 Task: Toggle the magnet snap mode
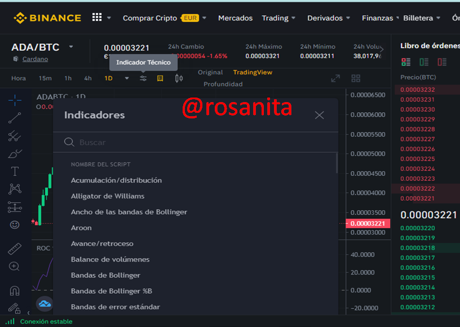pos(15,290)
